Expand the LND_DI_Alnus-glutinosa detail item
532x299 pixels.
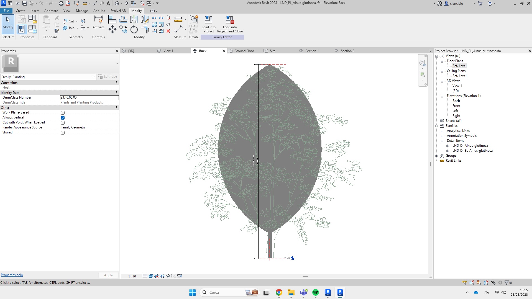pyautogui.click(x=447, y=146)
